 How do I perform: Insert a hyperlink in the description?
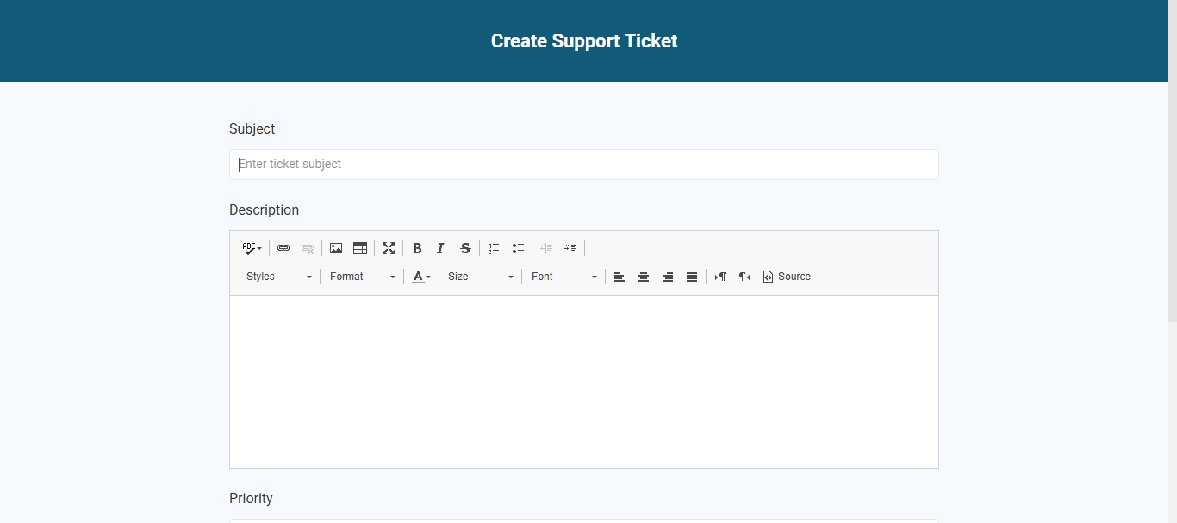283,248
